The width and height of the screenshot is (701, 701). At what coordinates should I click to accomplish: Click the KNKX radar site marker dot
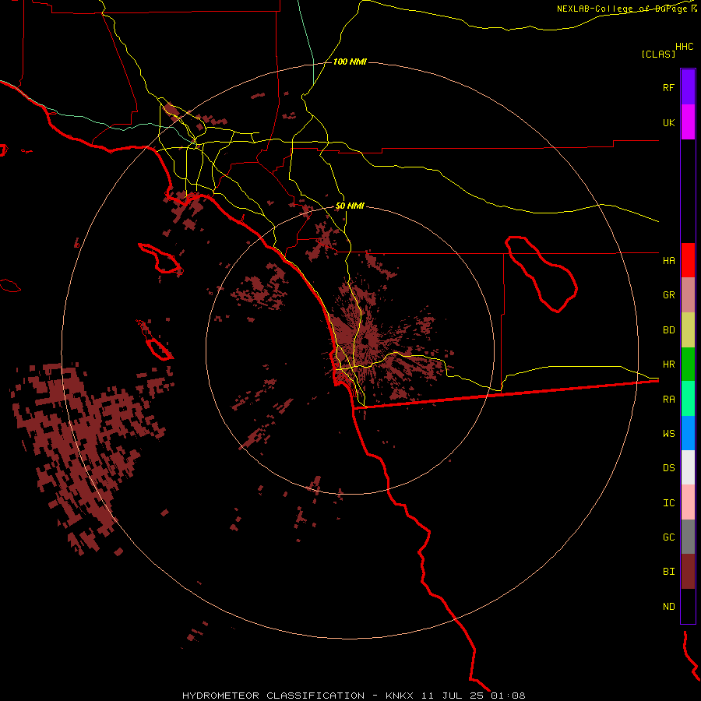(365, 342)
